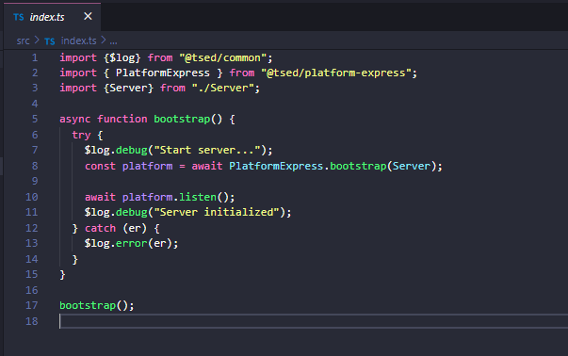Screen dimensions: 568x356
Task: Click the function keyword
Action: [x=122, y=120]
